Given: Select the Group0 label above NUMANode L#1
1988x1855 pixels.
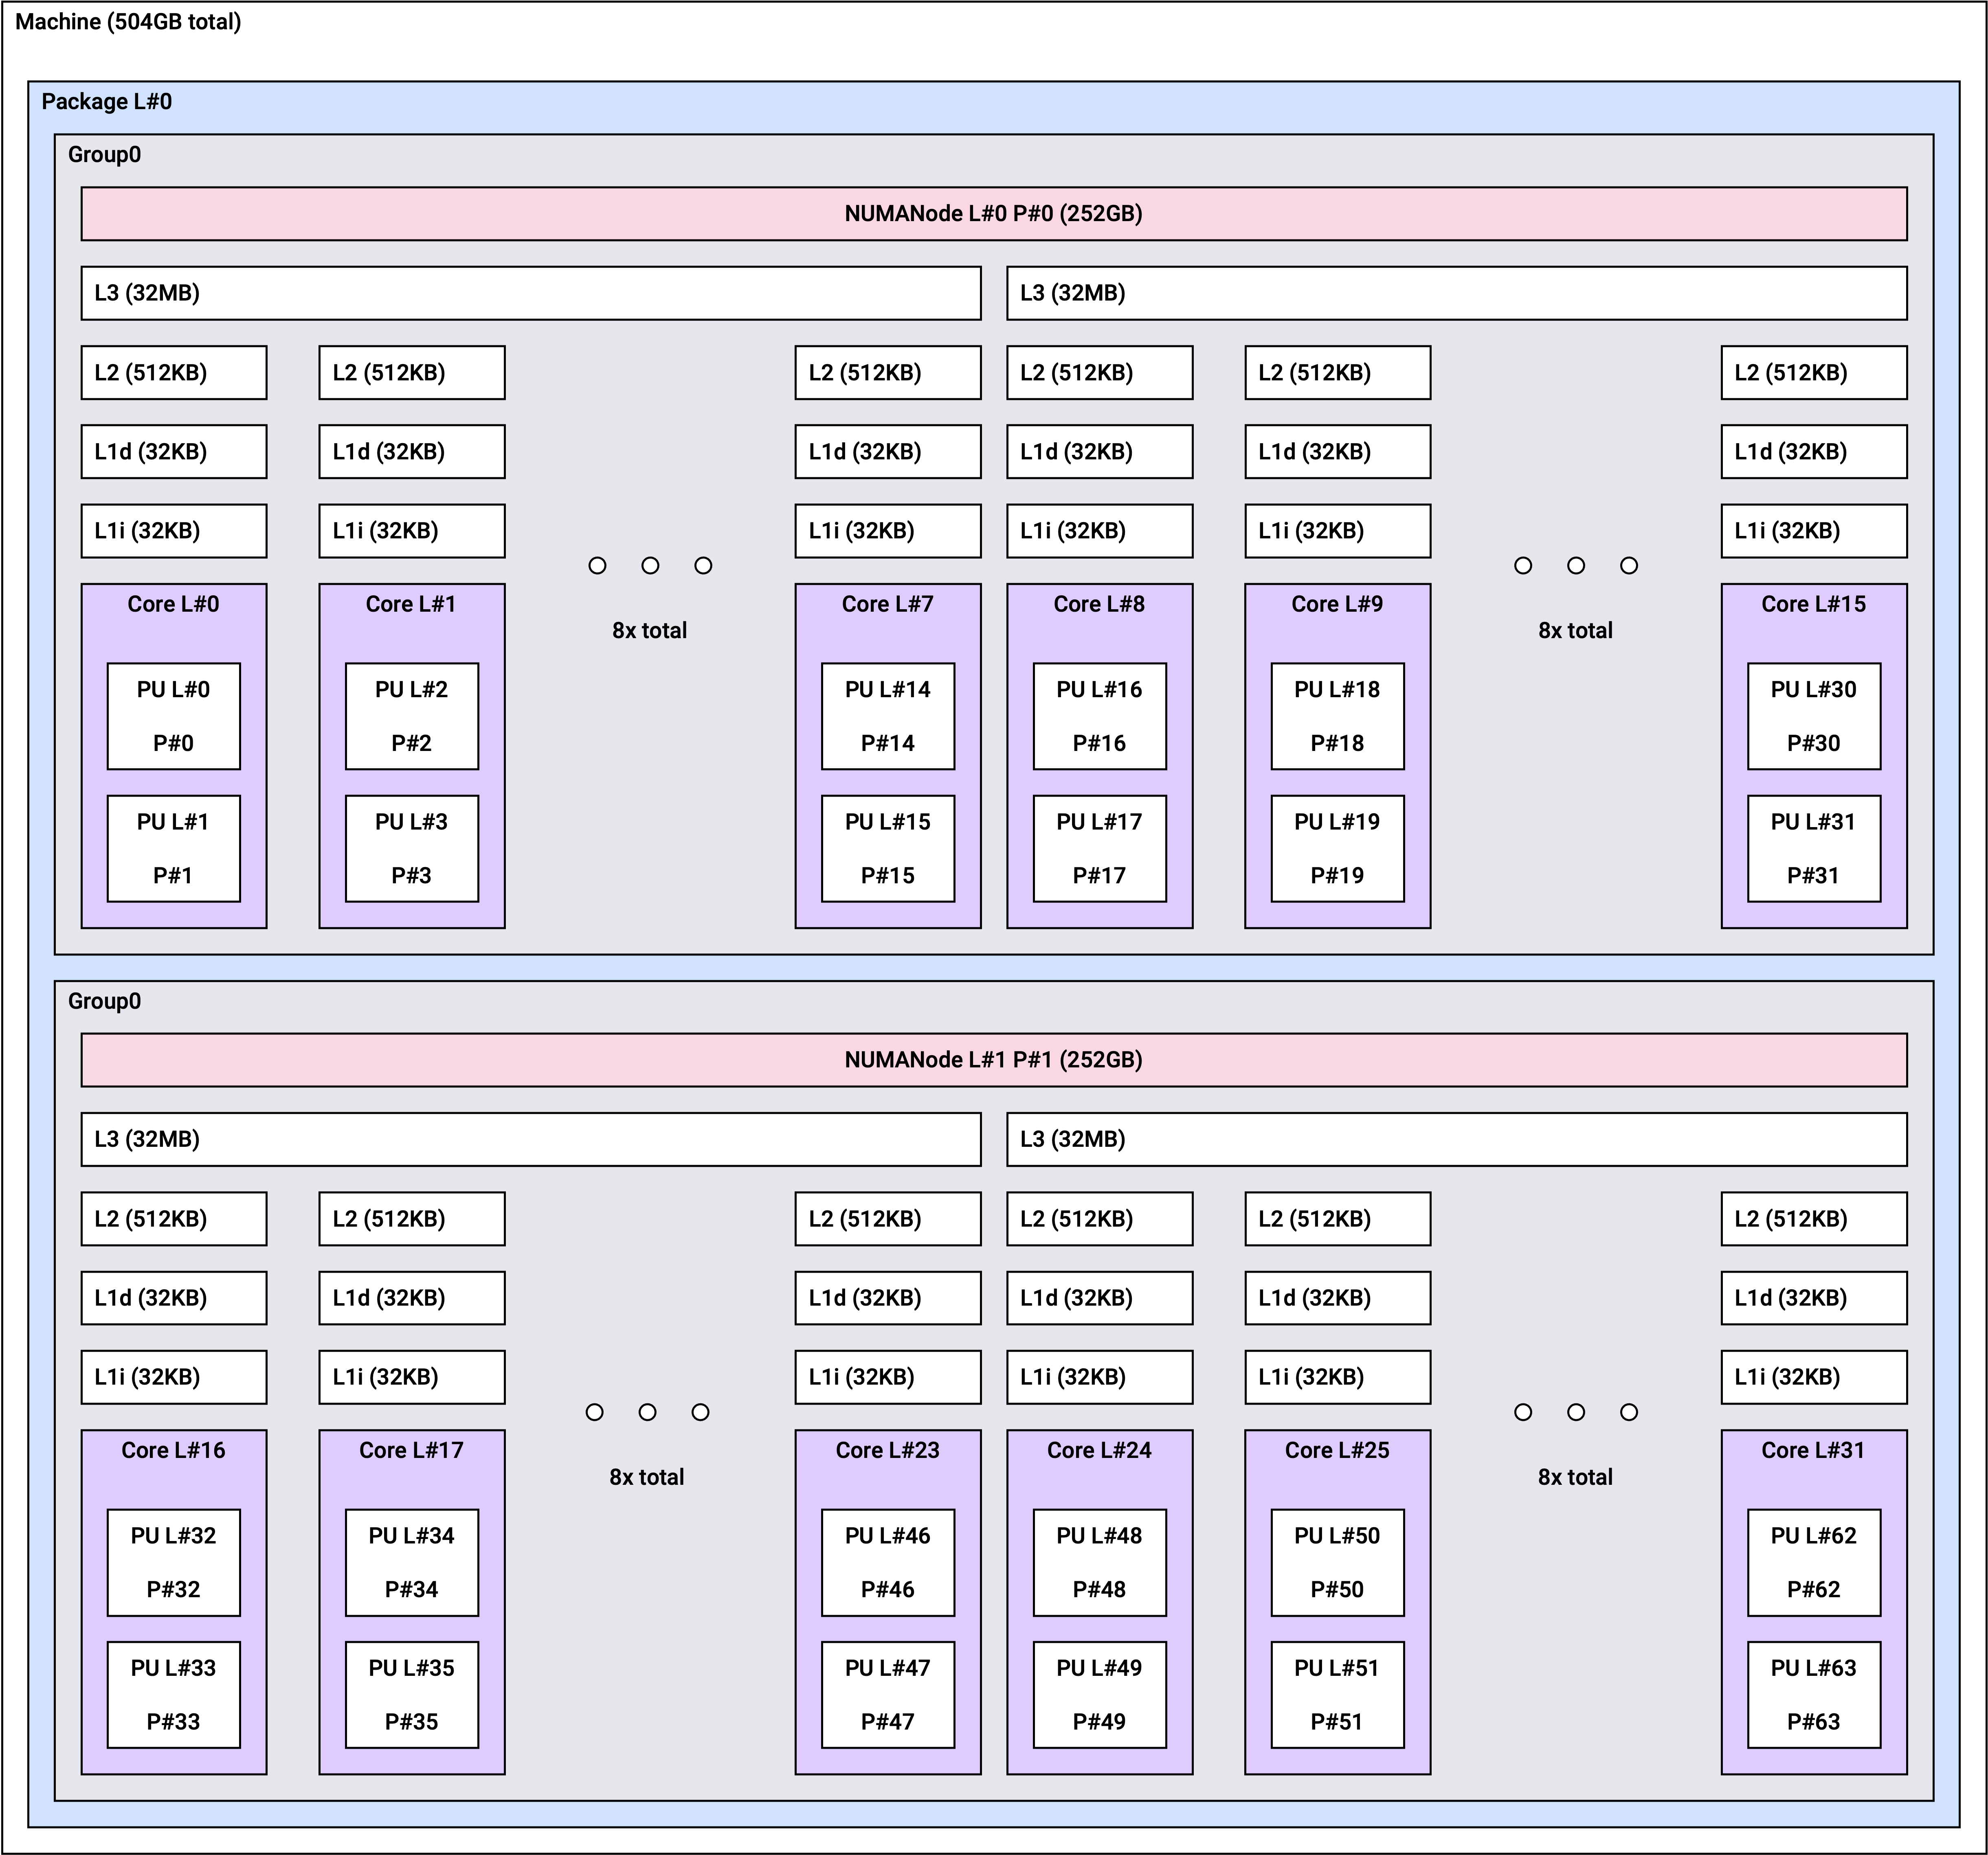Looking at the screenshot, I should 104,1001.
